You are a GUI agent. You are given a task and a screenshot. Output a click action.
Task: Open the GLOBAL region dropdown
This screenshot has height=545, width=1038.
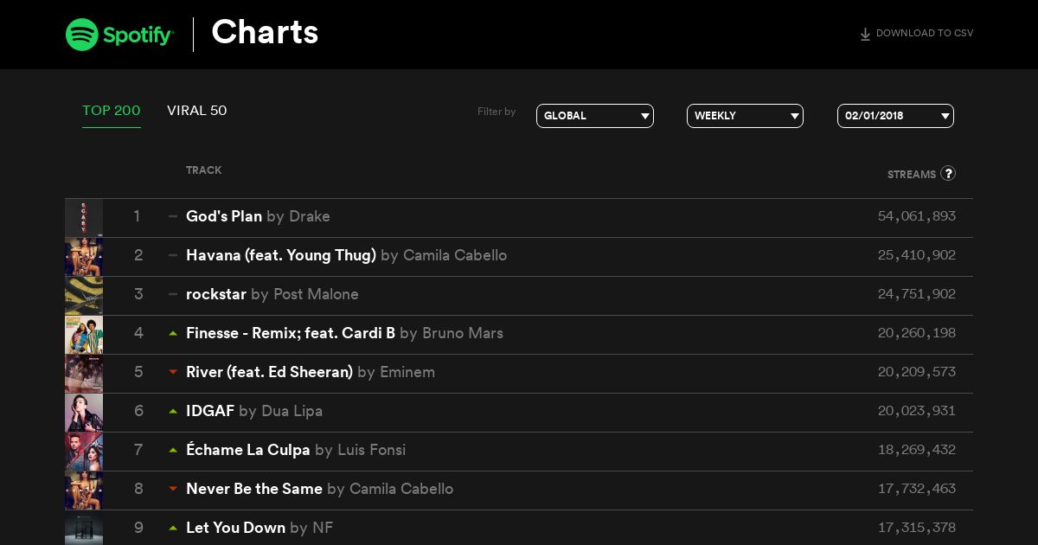pyautogui.click(x=595, y=116)
